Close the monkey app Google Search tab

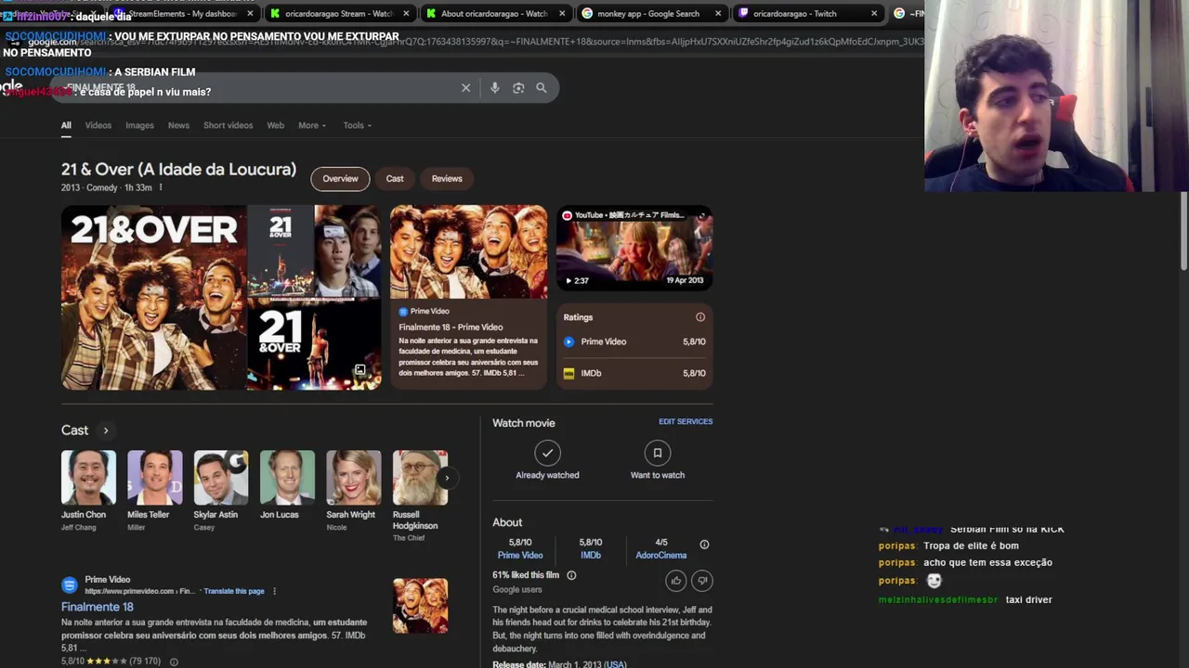[x=718, y=14]
